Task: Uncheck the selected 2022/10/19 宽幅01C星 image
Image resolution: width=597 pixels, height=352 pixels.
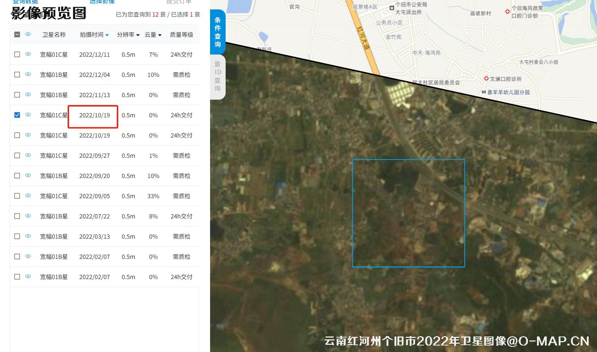Action: point(17,115)
